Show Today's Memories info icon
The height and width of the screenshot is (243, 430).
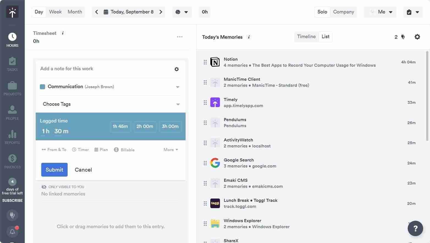coord(249,37)
